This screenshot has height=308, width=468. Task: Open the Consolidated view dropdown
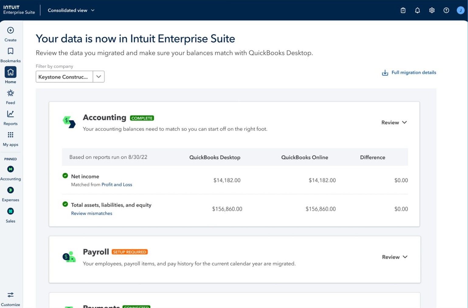[71, 10]
